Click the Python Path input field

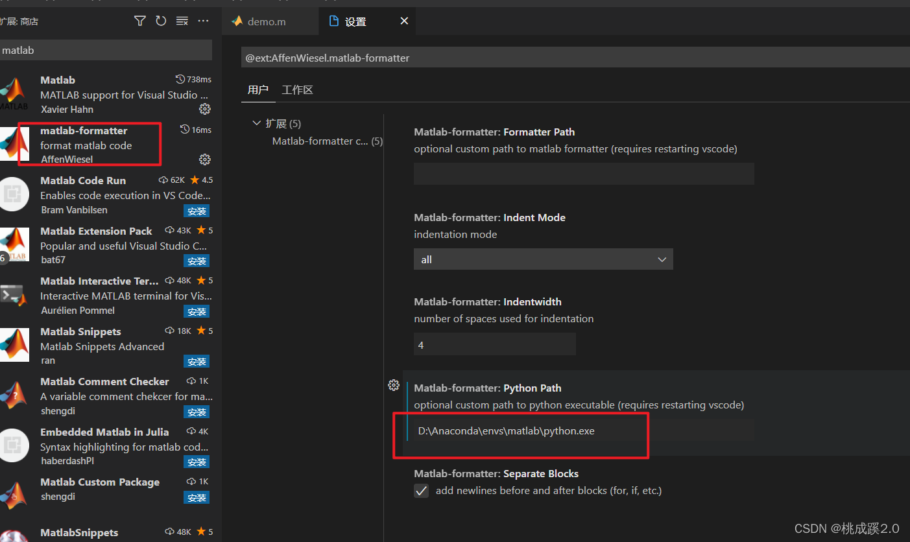coord(584,430)
